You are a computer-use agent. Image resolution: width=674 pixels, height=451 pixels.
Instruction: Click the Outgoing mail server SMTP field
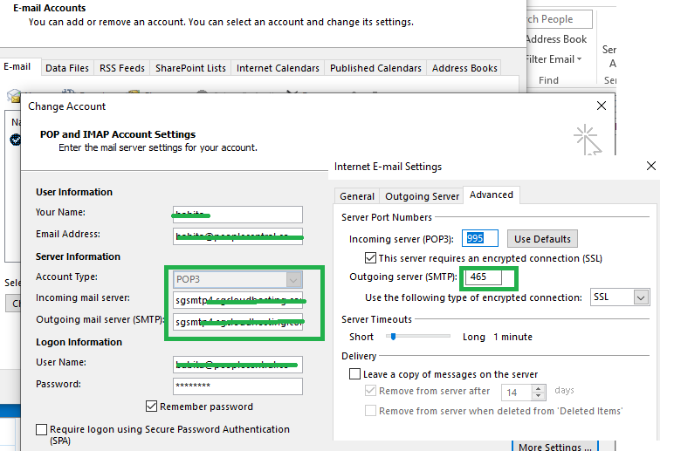237,322
